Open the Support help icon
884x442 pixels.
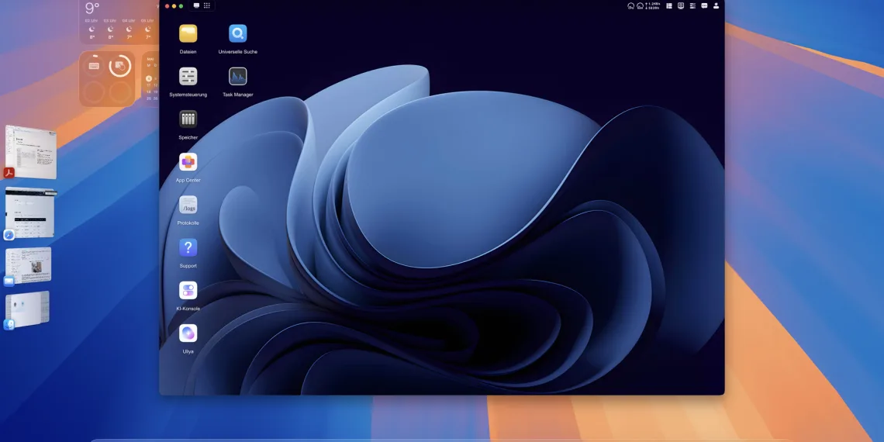188,247
